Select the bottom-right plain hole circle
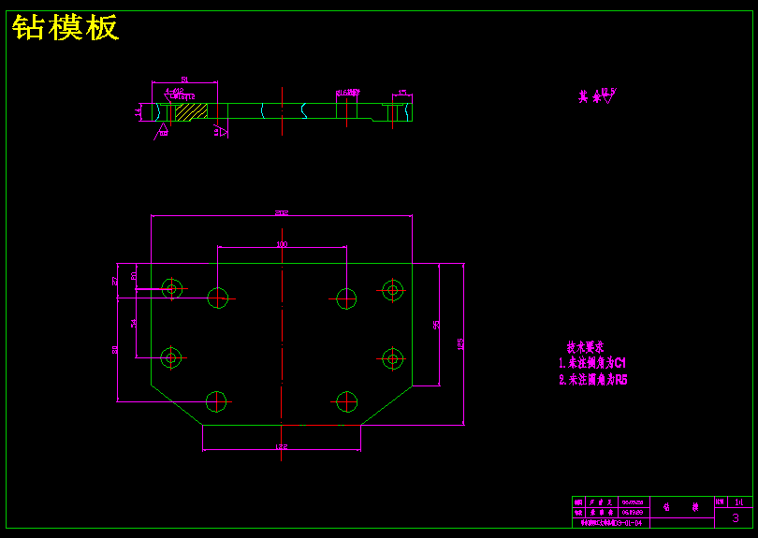The width and height of the screenshot is (758, 538). (346, 402)
